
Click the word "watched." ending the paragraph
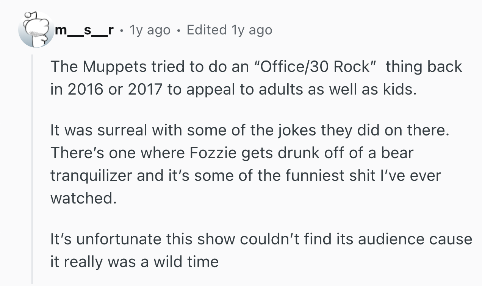[83, 198]
